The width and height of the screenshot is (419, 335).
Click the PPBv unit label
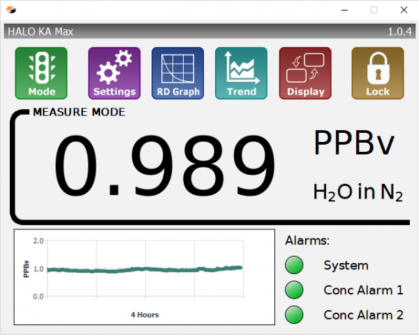pos(354,143)
